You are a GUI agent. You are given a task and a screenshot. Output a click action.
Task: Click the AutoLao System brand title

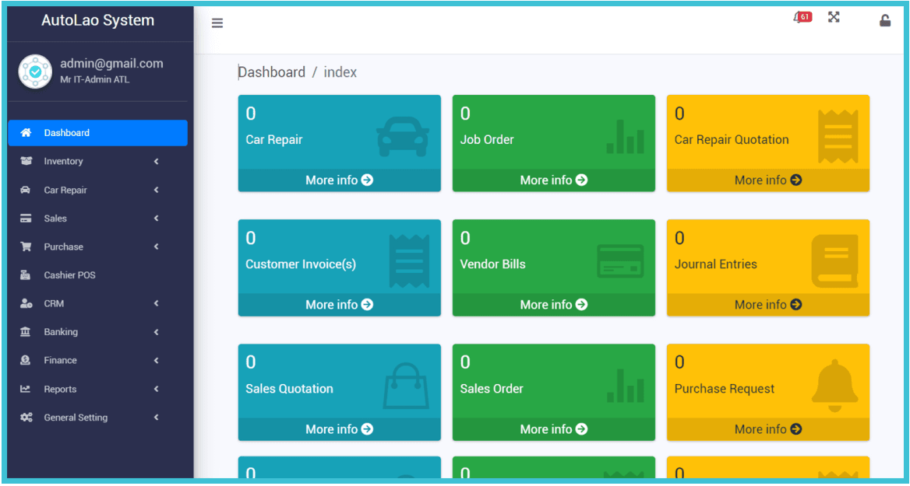click(x=98, y=21)
